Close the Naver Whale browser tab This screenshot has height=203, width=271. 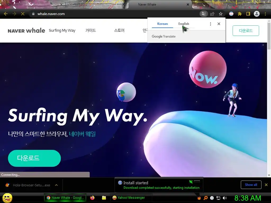(188, 4)
